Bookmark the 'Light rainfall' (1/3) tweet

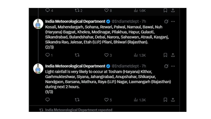165,100
